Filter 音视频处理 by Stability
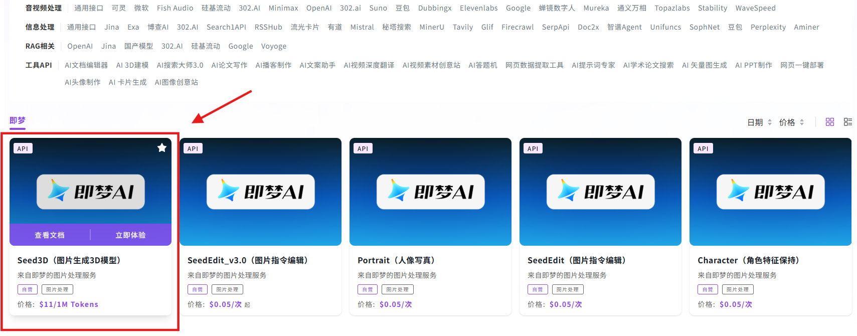The width and height of the screenshot is (857, 336). (x=713, y=8)
